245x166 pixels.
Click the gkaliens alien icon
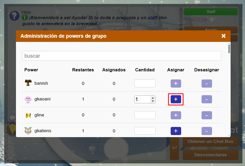pyautogui.click(x=28, y=131)
